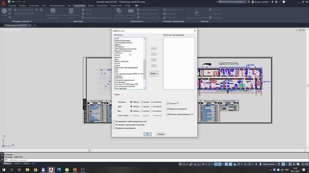Switch to the Модель layout tab
The height and width of the screenshot is (173, 309).
pos(8,163)
